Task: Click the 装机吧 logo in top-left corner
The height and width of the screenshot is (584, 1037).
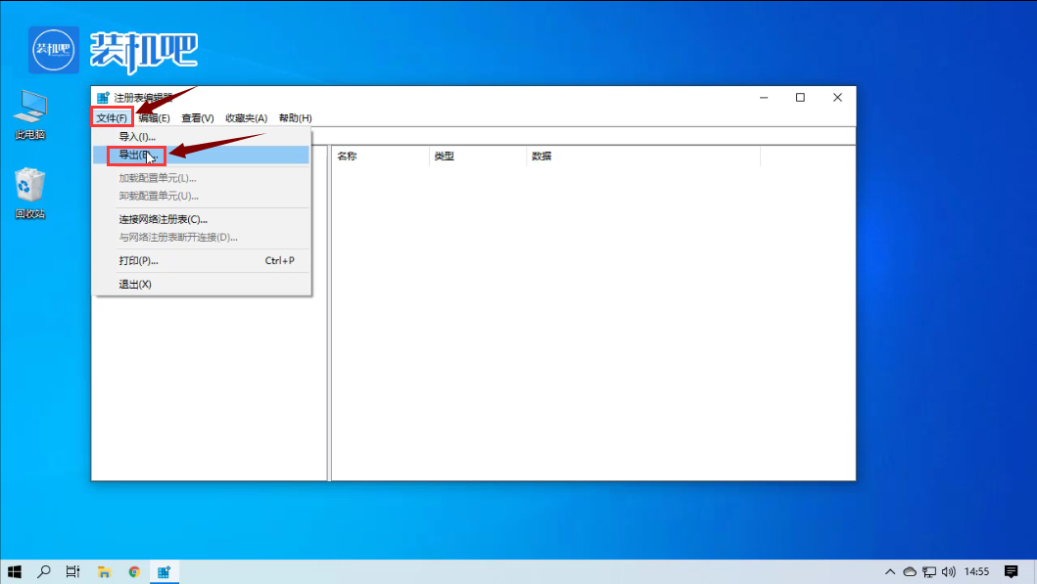Action: [53, 49]
